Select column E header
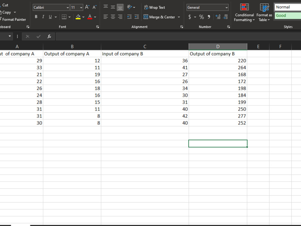Viewport: 301px width, 226px height. point(258,47)
